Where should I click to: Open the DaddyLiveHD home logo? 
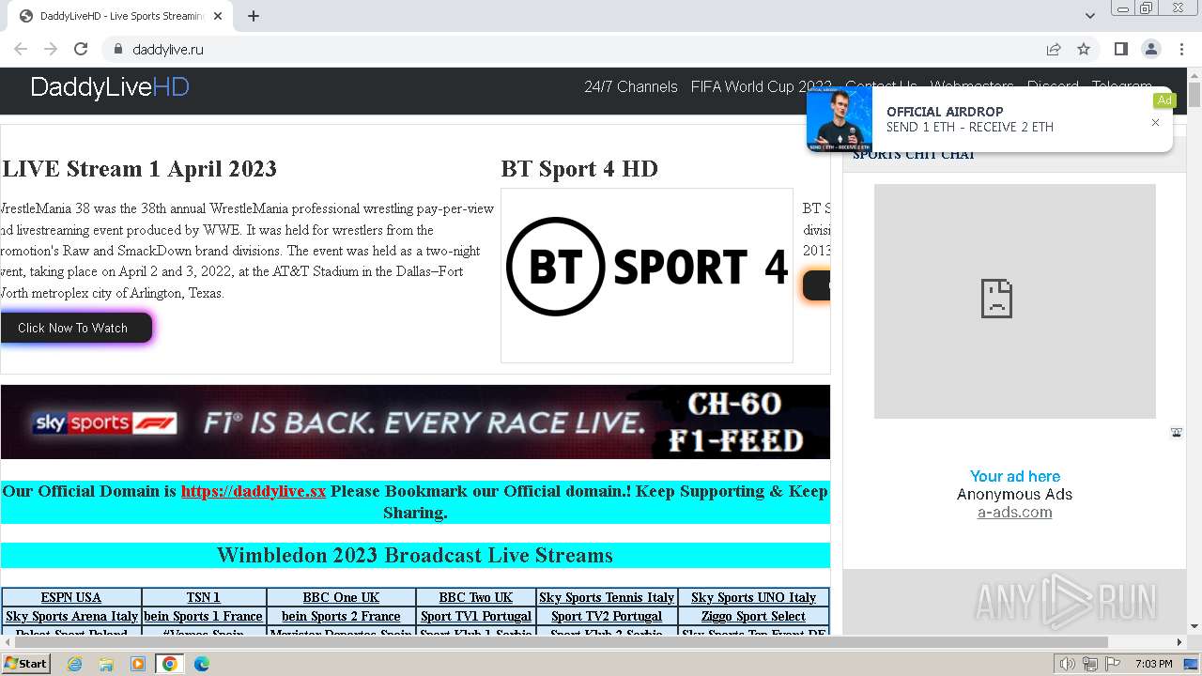tap(110, 87)
